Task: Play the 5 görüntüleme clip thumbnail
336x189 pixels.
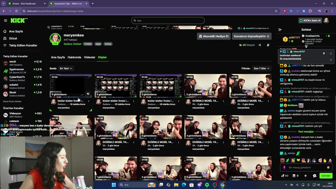Action: [x=206, y=86]
